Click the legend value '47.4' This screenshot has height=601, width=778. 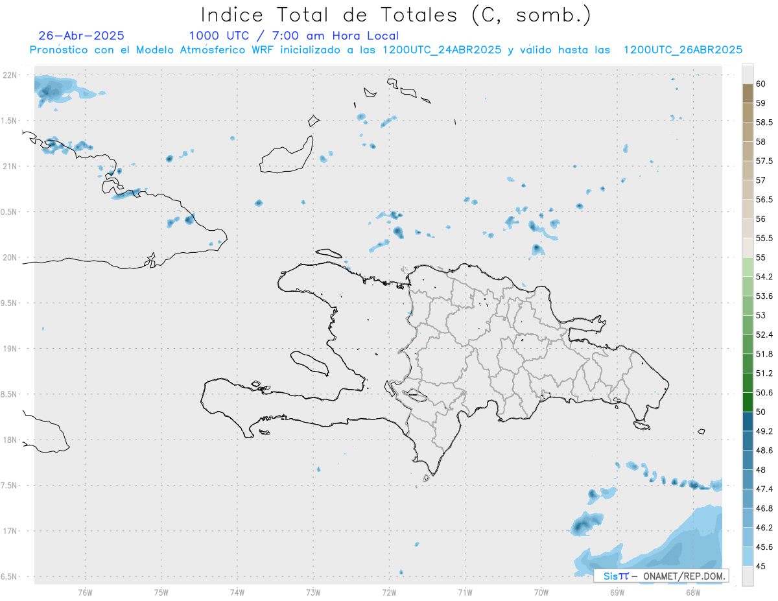point(764,489)
